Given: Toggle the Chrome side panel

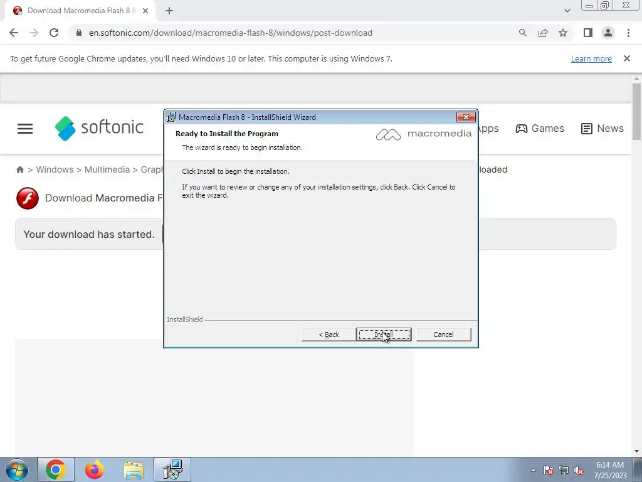Looking at the screenshot, I should (x=588, y=33).
